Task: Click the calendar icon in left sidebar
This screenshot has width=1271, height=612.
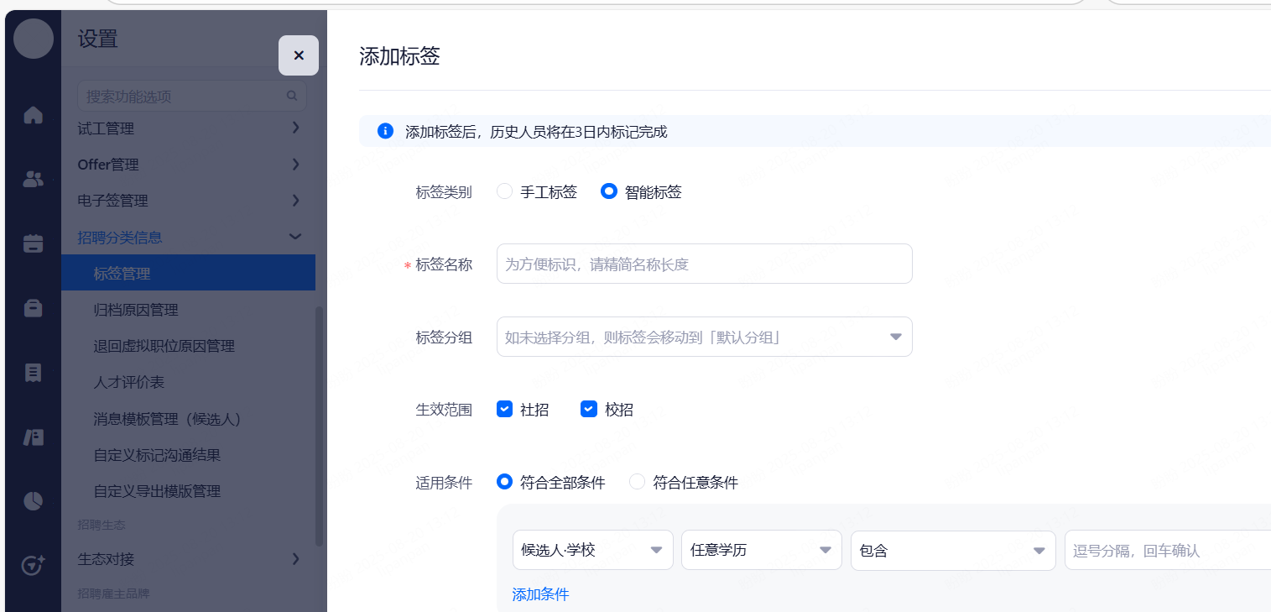Action: (x=33, y=243)
